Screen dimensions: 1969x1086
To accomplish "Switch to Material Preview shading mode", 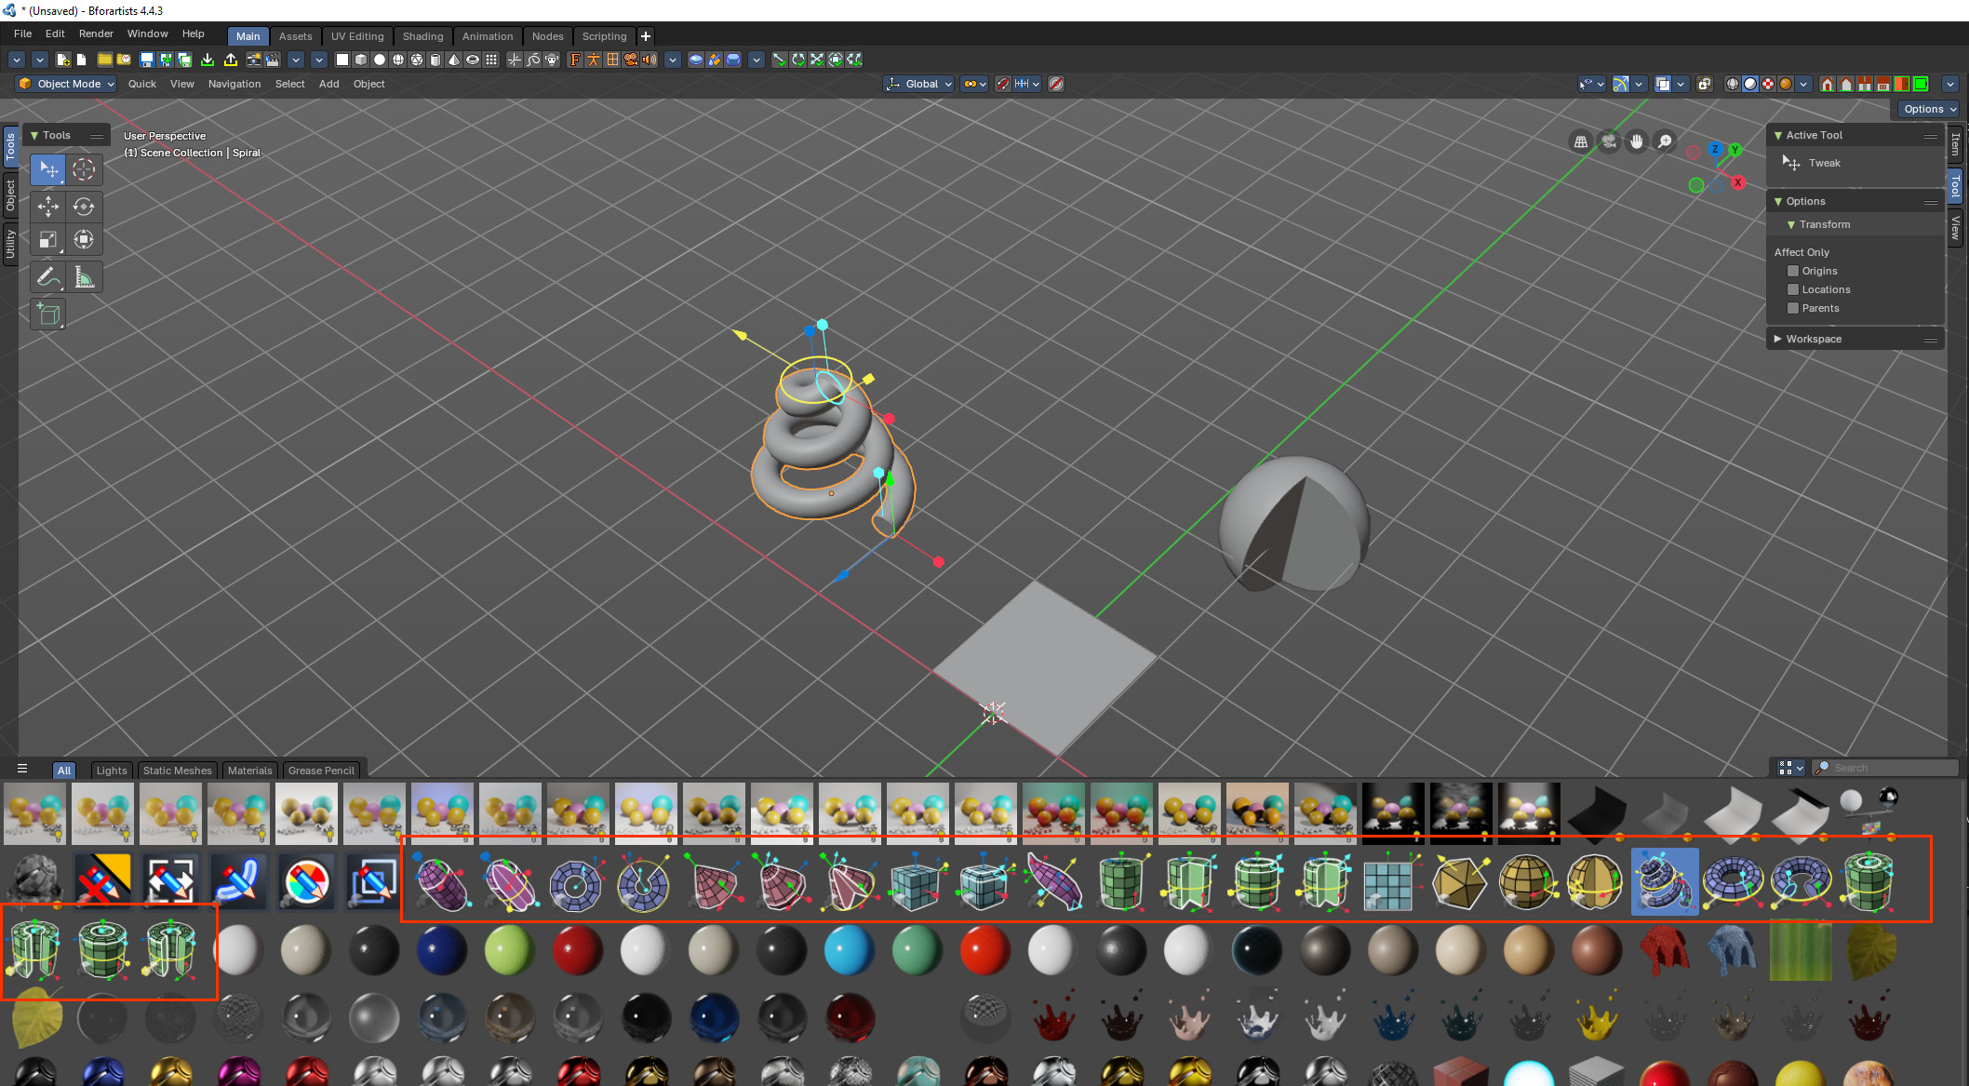I will point(1768,84).
